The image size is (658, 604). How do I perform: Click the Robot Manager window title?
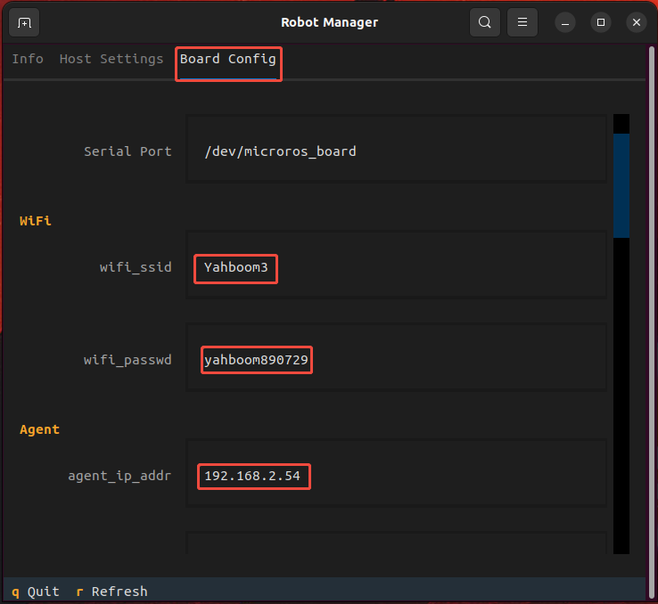click(329, 22)
